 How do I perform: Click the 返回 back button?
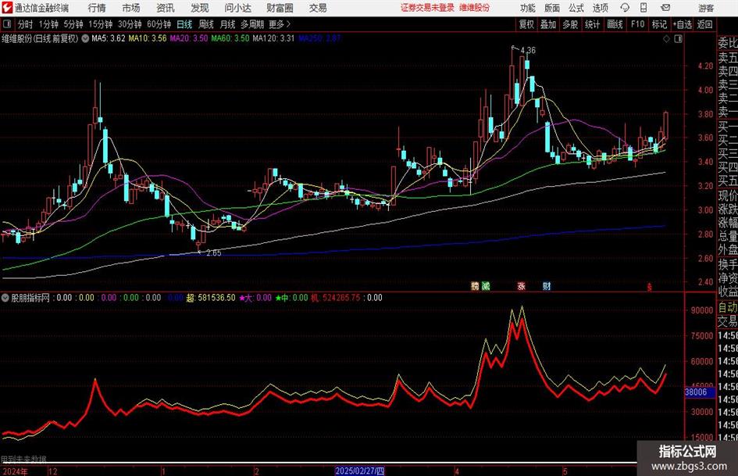click(704, 24)
